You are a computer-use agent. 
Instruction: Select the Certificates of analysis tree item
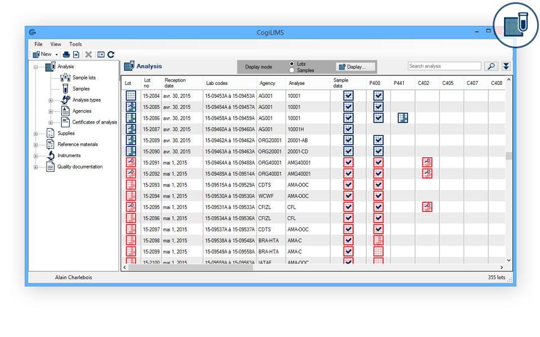pos(95,122)
